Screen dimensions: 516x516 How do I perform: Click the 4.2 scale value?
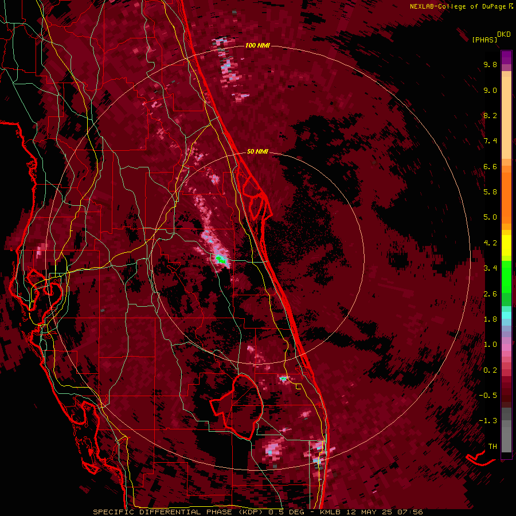pyautogui.click(x=490, y=243)
